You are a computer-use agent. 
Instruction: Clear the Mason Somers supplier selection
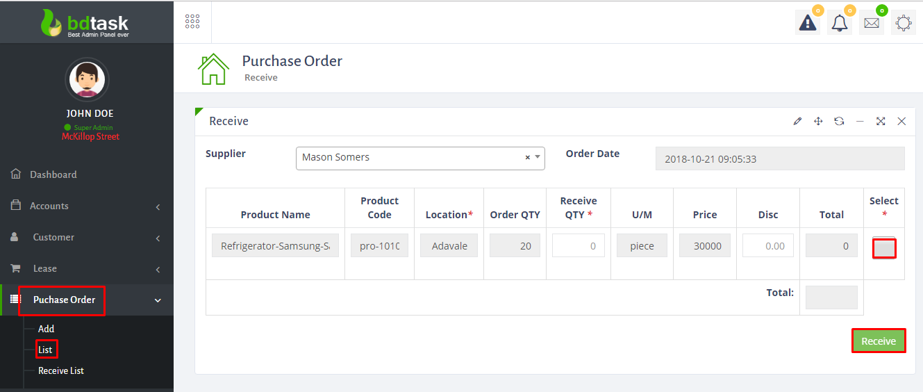527,158
